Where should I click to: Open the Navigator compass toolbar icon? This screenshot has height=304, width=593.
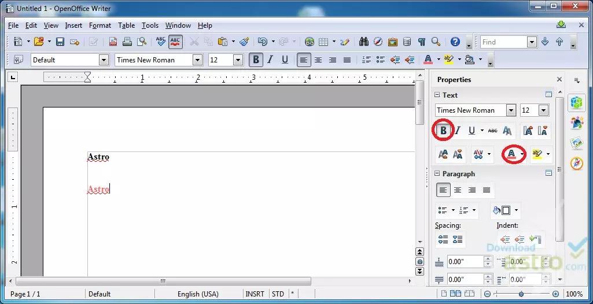pos(378,42)
